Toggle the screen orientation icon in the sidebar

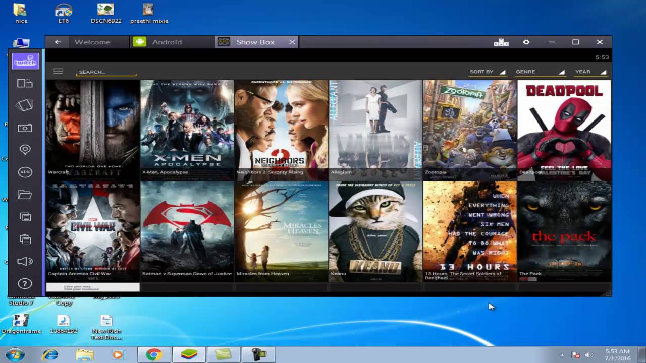click(x=25, y=83)
